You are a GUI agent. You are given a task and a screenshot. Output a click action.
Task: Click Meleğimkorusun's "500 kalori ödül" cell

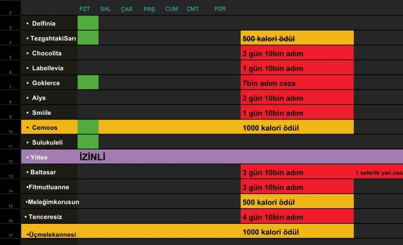coord(297,202)
